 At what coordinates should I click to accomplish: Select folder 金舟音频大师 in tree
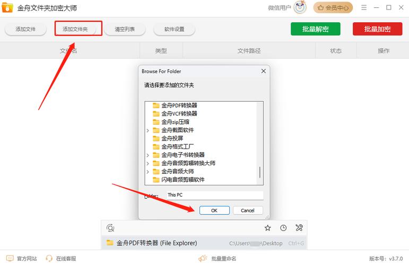coord(177,172)
